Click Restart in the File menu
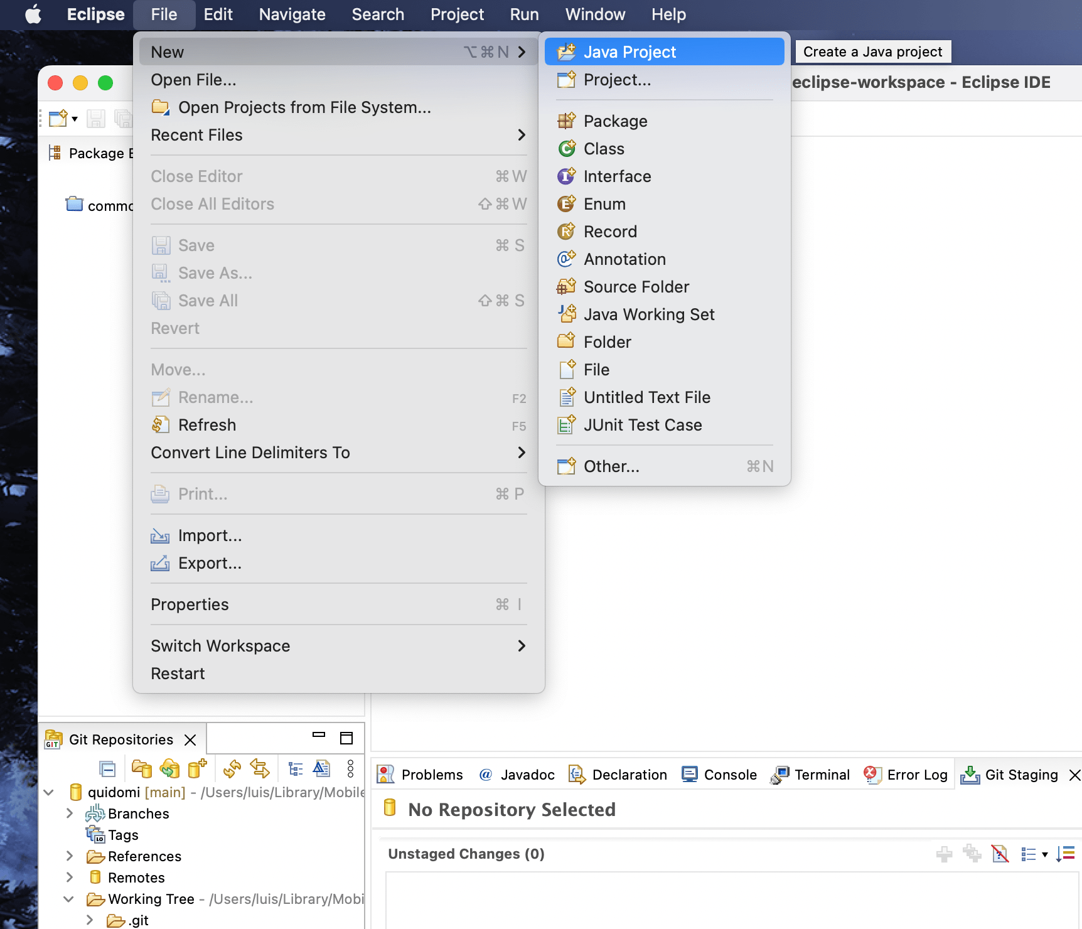 click(x=339, y=674)
